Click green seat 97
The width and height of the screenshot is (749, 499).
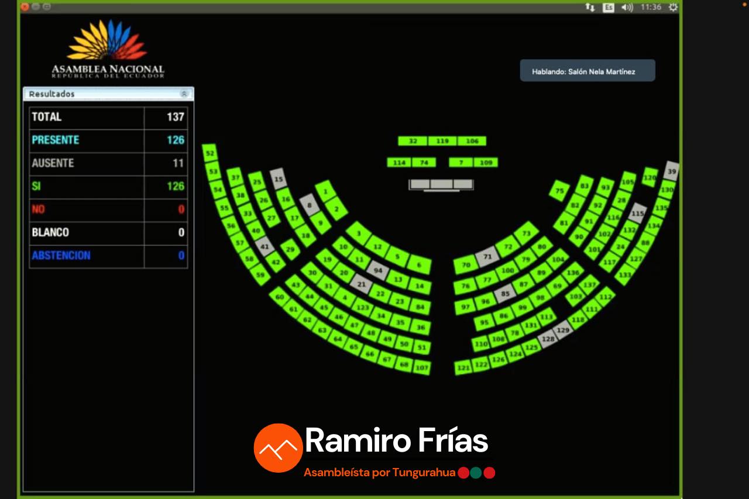pyautogui.click(x=465, y=307)
